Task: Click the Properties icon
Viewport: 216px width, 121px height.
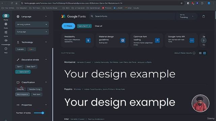Action: (18, 105)
